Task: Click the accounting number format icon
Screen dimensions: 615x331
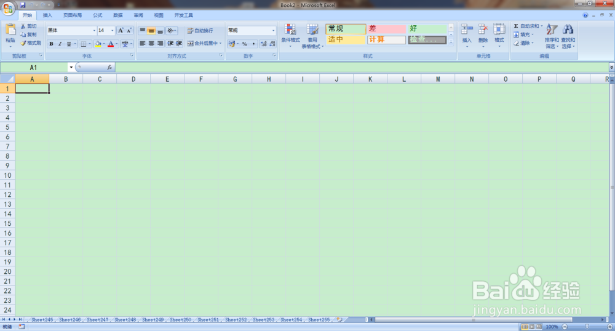Action: (x=232, y=44)
